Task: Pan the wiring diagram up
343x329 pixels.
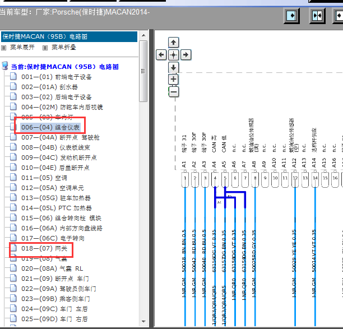Action: [x=174, y=43]
